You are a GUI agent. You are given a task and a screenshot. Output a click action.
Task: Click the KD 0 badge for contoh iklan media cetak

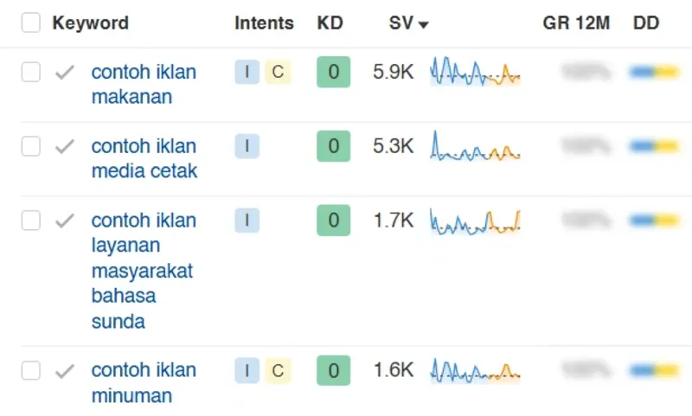(333, 146)
